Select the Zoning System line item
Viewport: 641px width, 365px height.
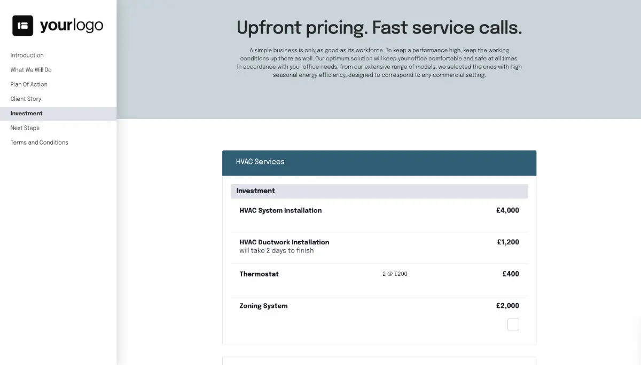(x=263, y=305)
